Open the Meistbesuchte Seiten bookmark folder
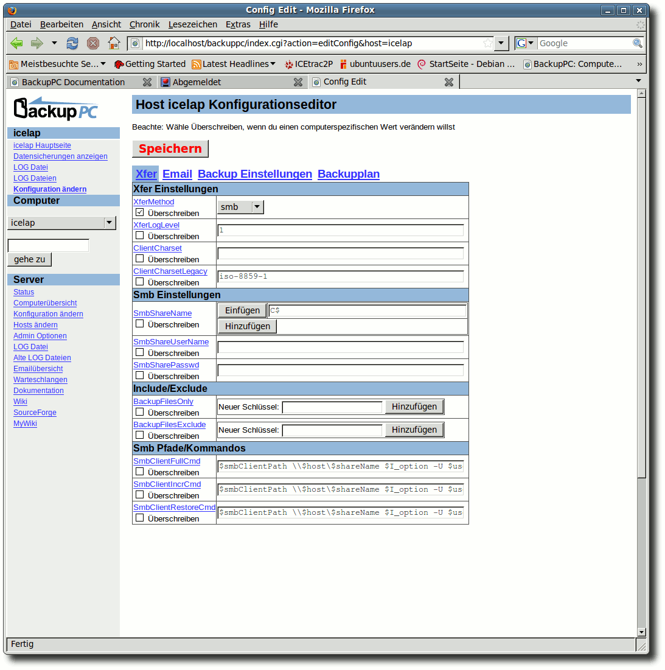Screen dimensions: 665x670 [57, 64]
